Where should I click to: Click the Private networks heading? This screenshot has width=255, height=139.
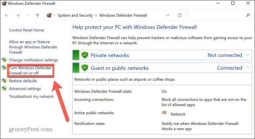110,55
